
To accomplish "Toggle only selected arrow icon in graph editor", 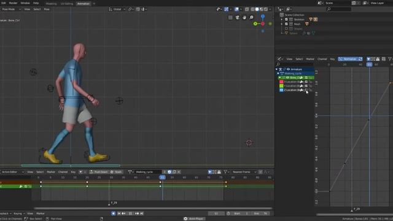I will (368, 59).
